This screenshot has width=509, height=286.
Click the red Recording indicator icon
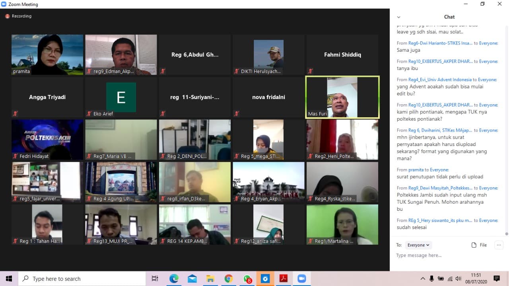pos(7,16)
